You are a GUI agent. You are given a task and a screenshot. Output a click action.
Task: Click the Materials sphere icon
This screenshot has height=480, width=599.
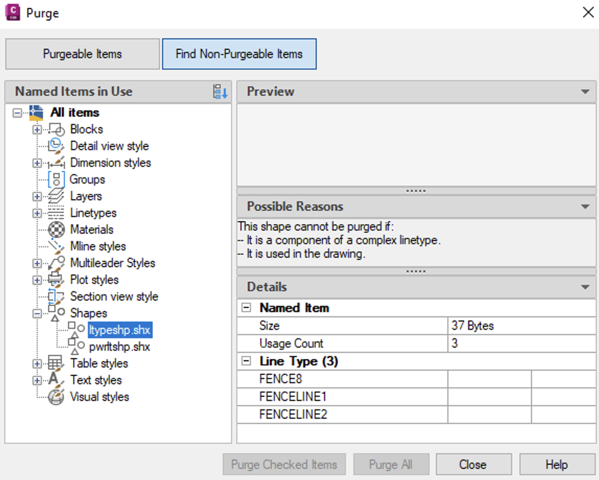pos(56,230)
